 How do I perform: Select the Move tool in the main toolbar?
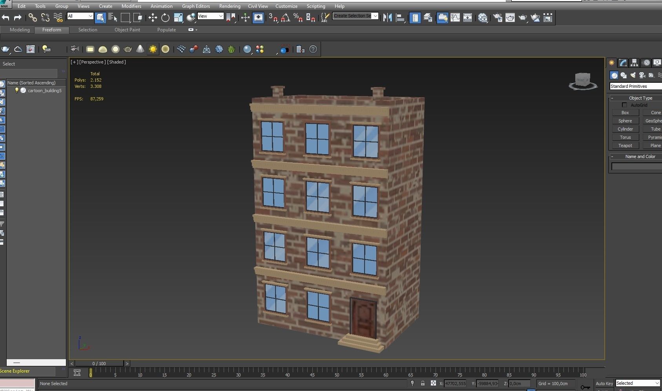[153, 18]
